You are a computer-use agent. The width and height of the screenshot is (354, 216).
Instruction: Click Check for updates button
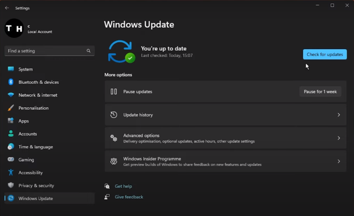325,54
